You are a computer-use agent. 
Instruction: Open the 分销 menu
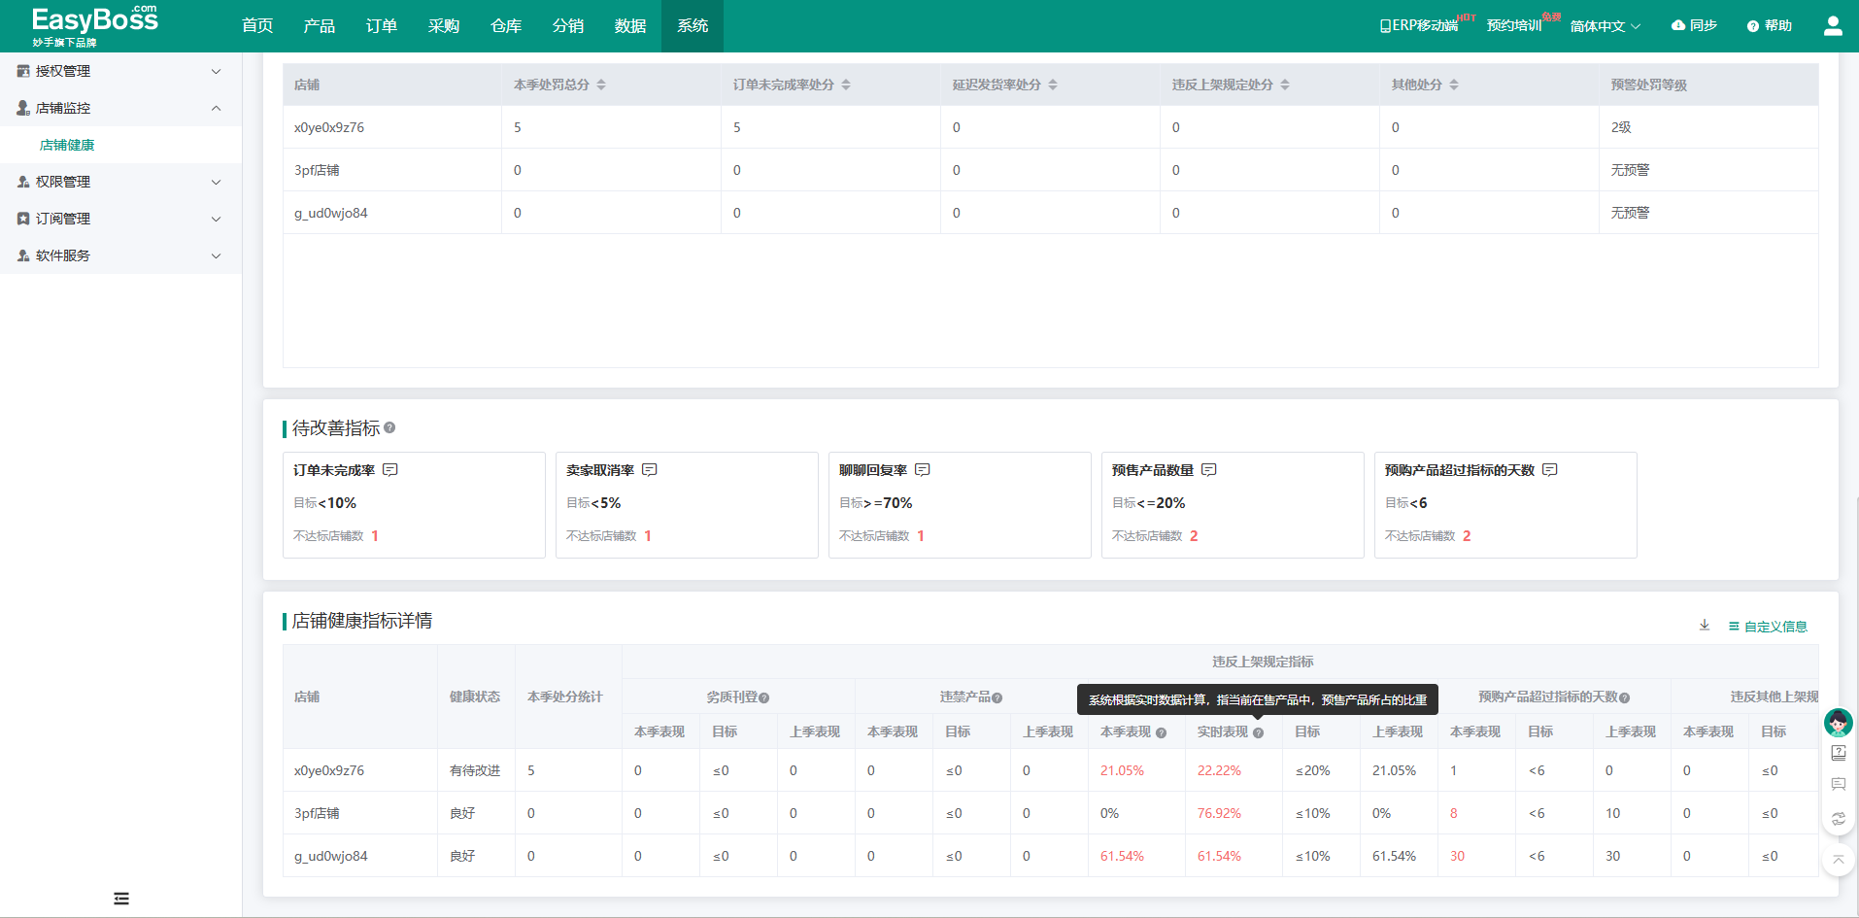pyautogui.click(x=568, y=26)
